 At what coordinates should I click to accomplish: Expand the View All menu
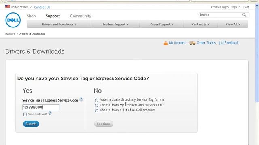pyautogui.click(x=233, y=24)
